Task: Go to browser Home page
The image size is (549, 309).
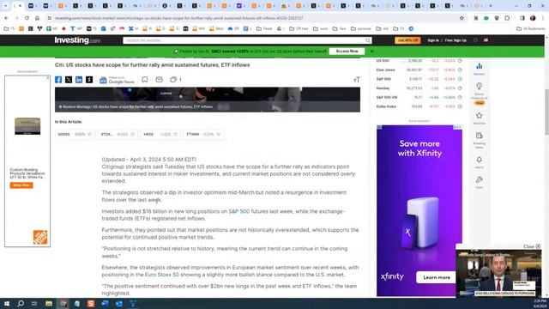Action: [x=37, y=18]
